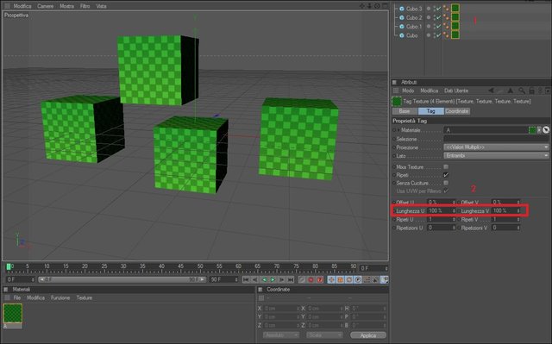This screenshot has height=344, width=552.
Task: Play the animation forward
Action: [x=273, y=279]
